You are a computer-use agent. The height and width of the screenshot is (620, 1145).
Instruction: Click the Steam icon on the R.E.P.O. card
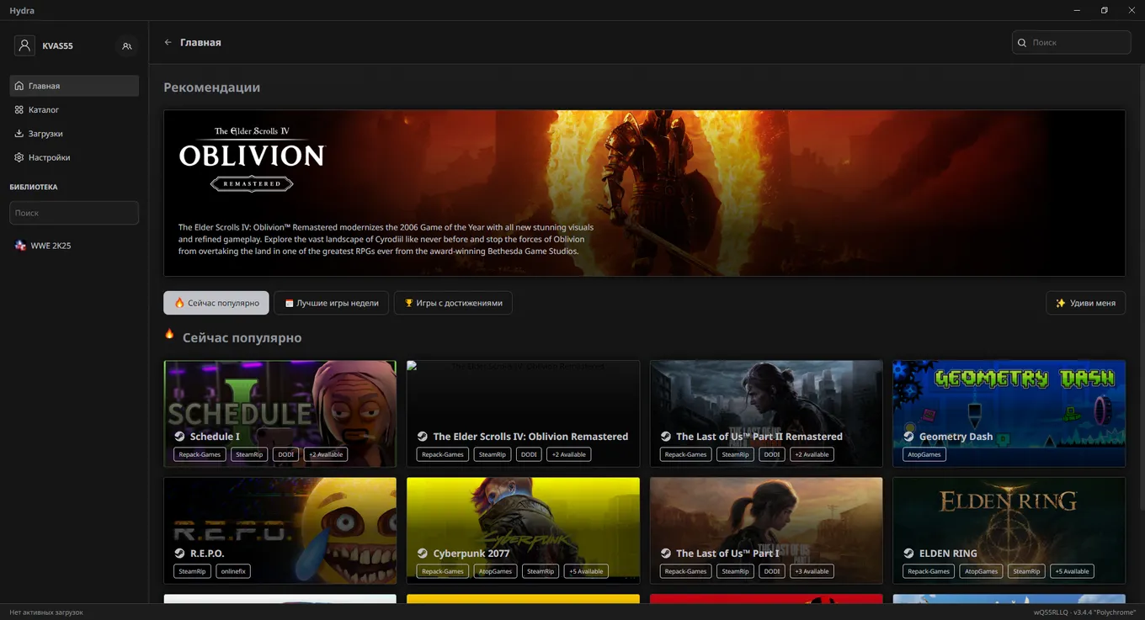click(179, 554)
